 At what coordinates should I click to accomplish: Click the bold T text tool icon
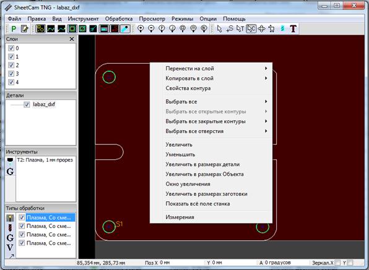click(x=293, y=28)
